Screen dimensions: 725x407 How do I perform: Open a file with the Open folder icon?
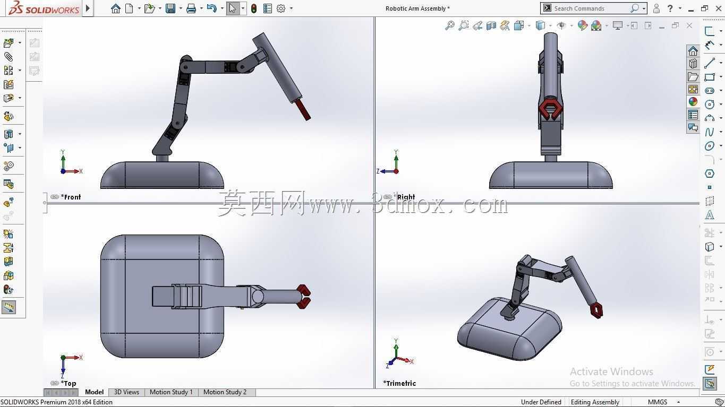(x=149, y=8)
